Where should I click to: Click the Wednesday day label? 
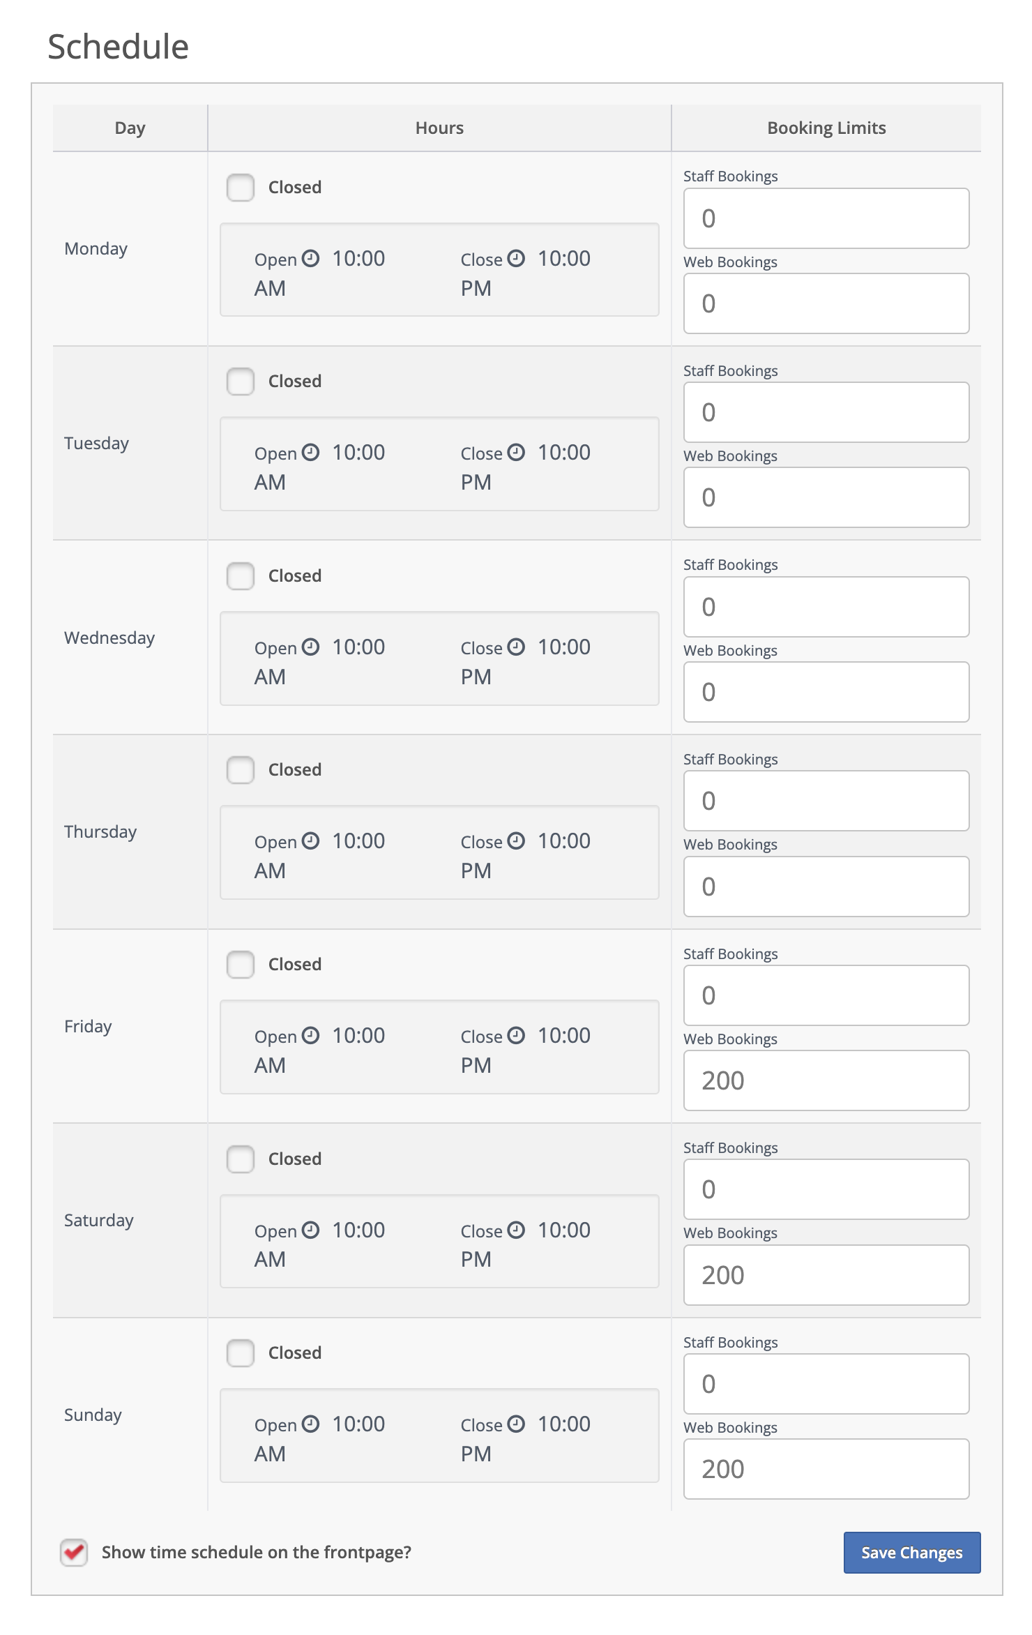point(109,638)
